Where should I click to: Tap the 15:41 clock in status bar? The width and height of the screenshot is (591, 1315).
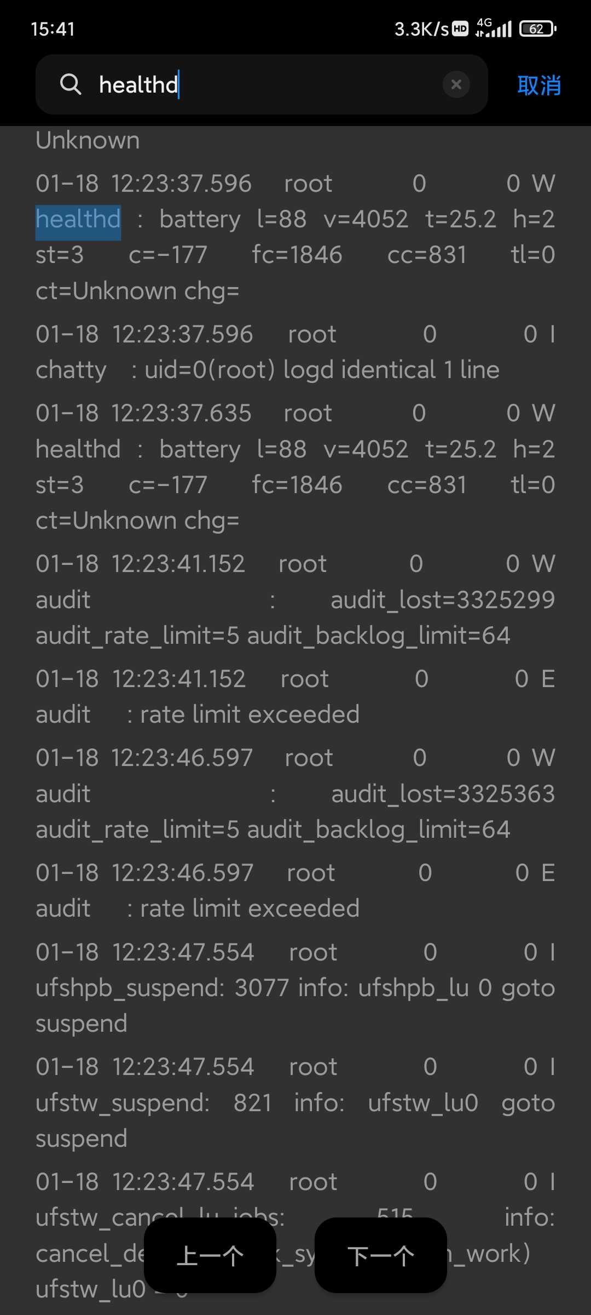(53, 29)
